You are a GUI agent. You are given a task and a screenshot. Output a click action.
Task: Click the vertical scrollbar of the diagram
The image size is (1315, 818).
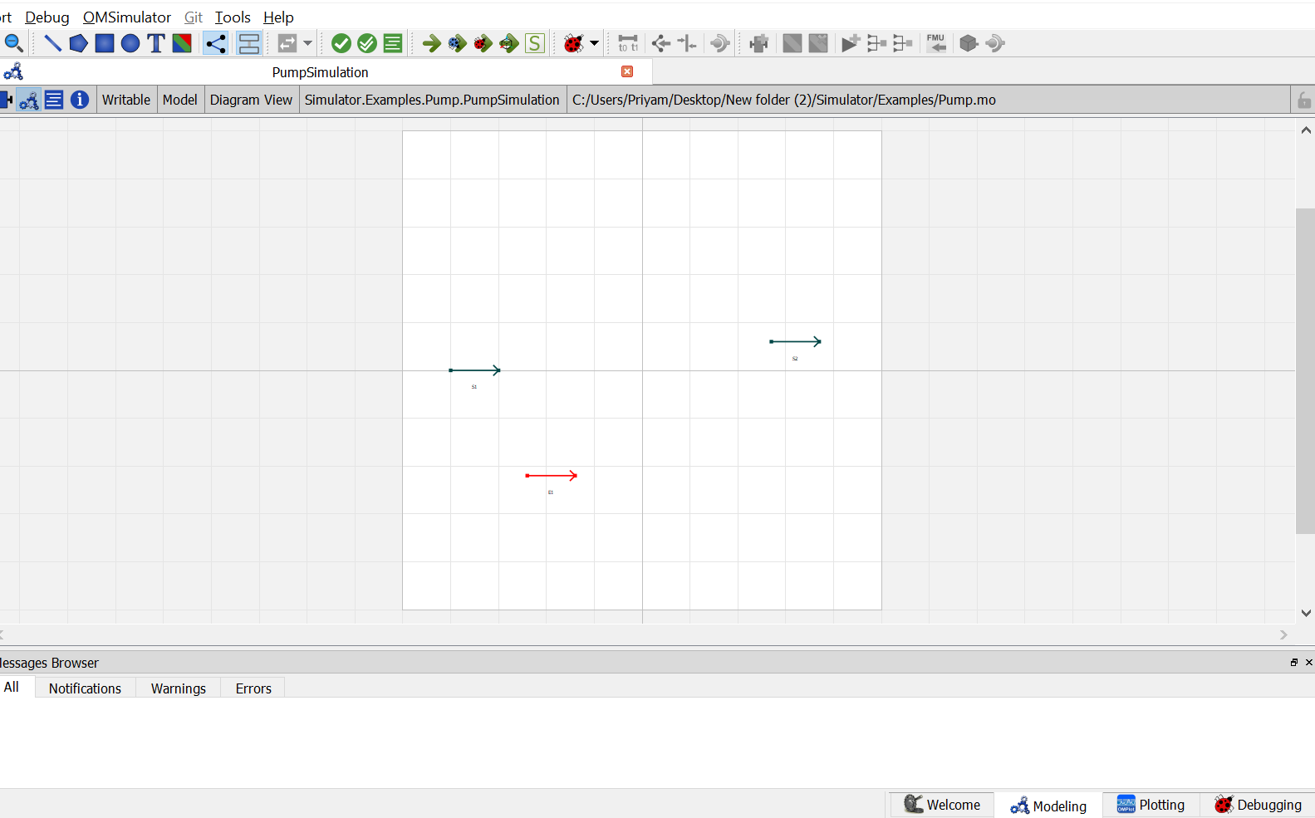tap(1305, 370)
